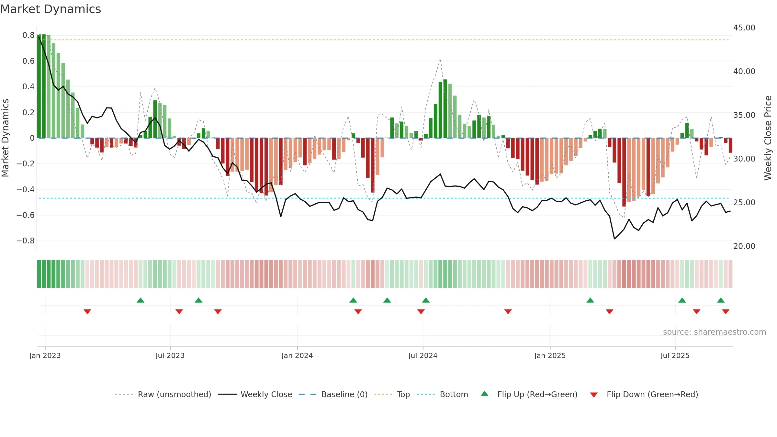Toggle the Baseline (0) legend entry
This screenshot has height=437, width=777.
pyautogui.click(x=333, y=394)
